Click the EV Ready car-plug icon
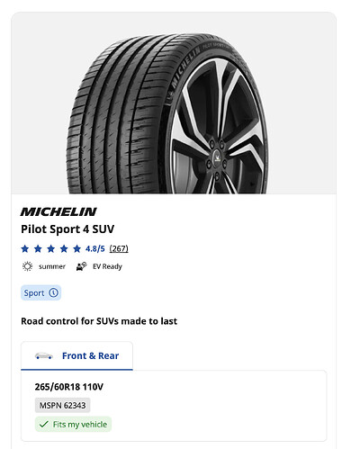Screen dimensions: 342x449 pos(81,266)
